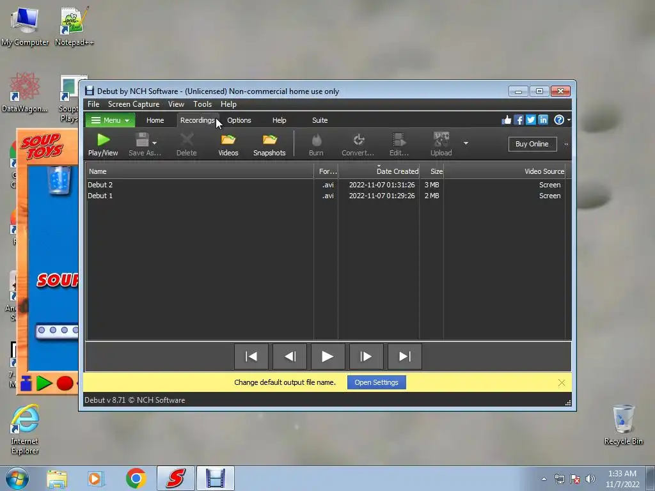The image size is (655, 491).
Task: Click the Delete X icon in toolbar
Action: pos(187,139)
